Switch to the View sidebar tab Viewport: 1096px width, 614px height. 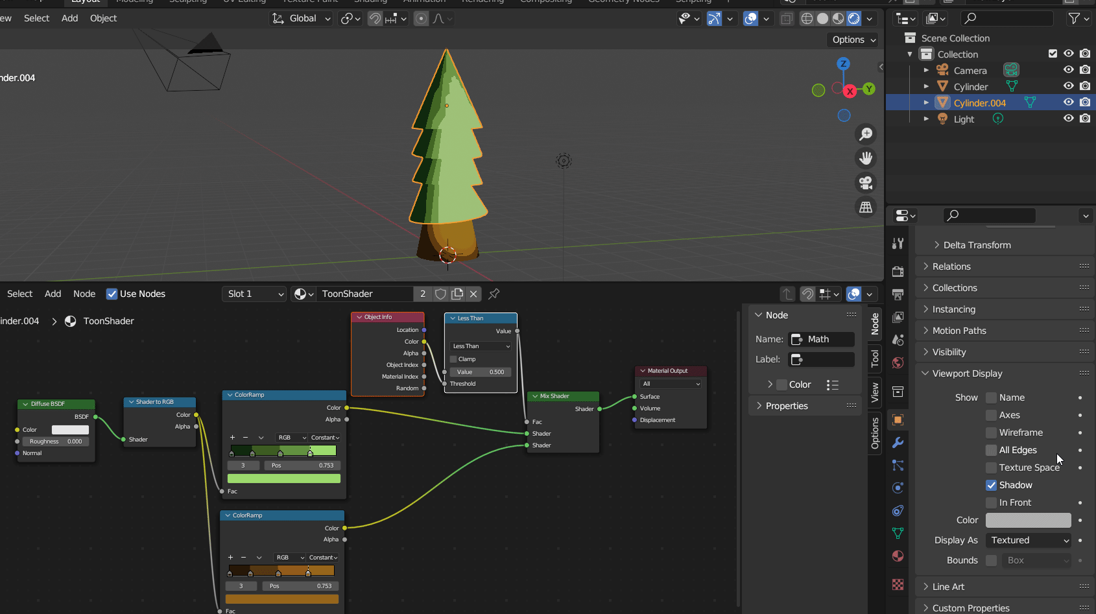click(875, 392)
